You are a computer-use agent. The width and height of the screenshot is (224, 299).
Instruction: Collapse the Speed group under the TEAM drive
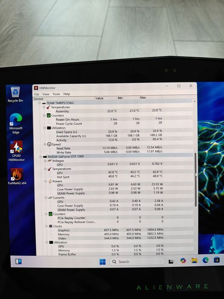[45, 144]
